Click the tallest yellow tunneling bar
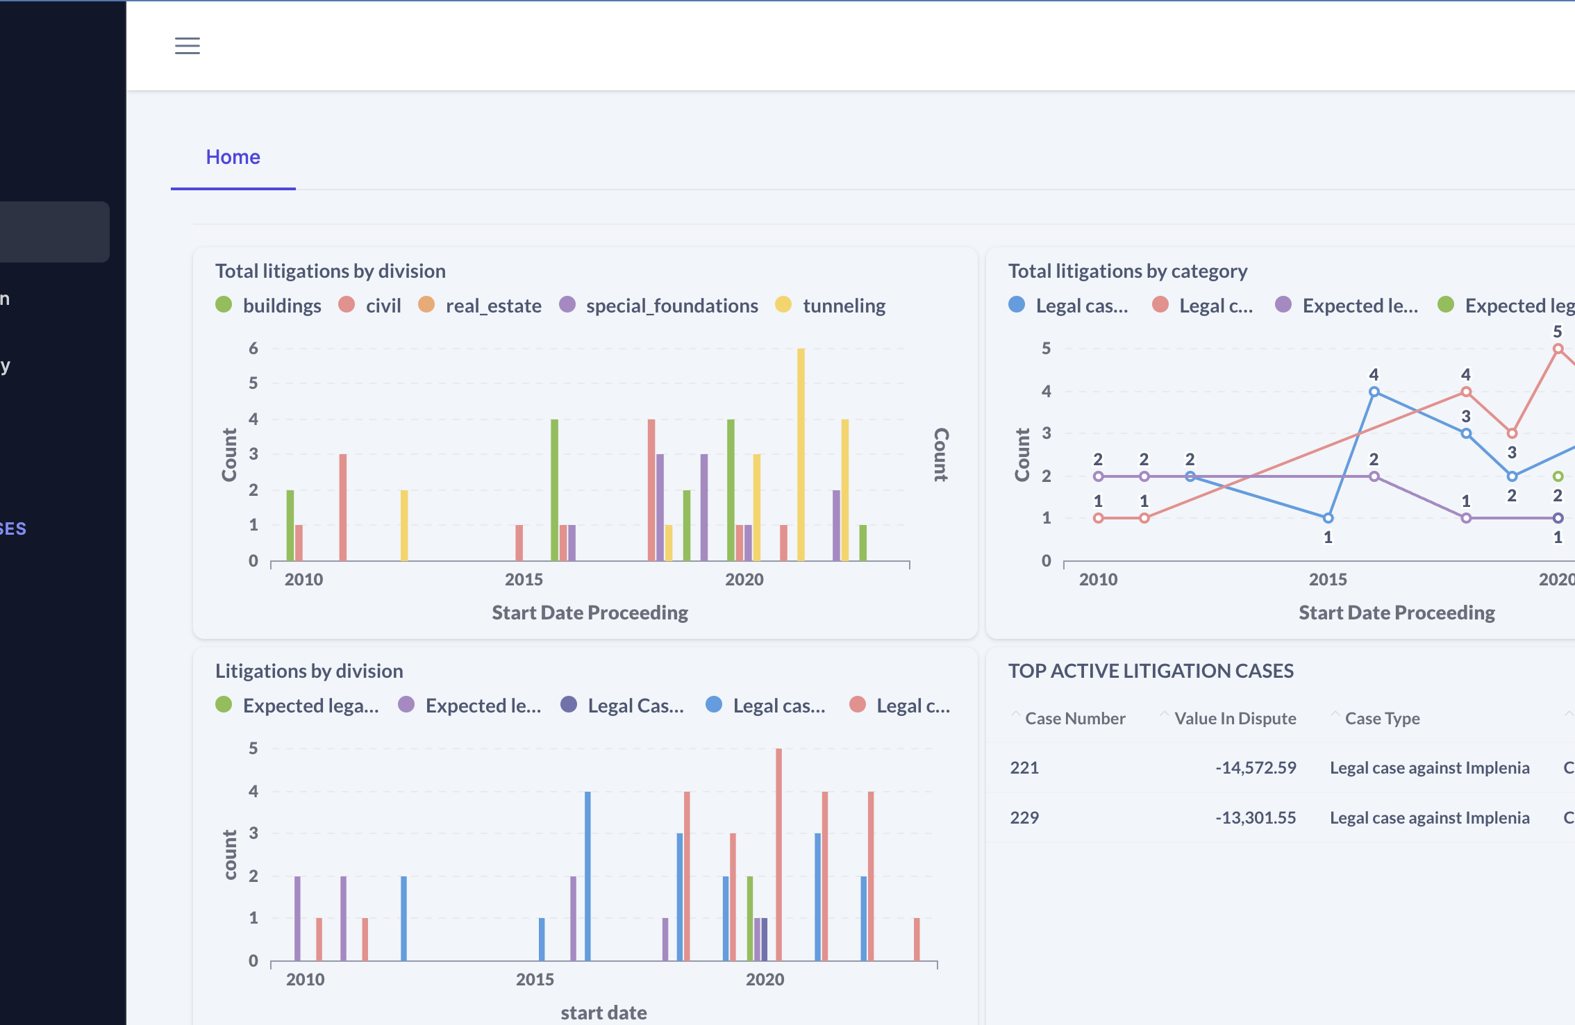 point(801,454)
